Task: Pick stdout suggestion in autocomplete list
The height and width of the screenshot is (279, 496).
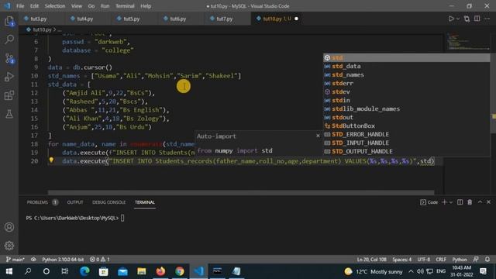Action: click(x=406, y=117)
